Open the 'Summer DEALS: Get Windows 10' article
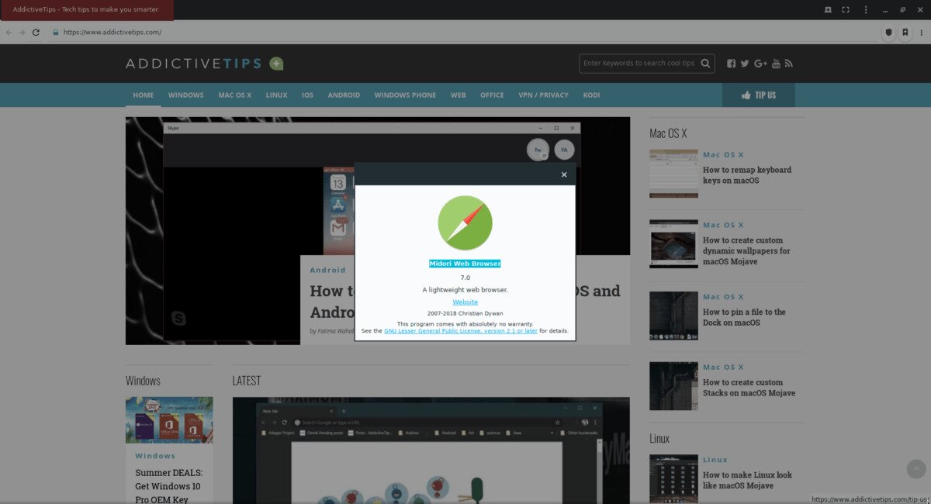Viewport: 931px width, 504px height. coord(168,485)
